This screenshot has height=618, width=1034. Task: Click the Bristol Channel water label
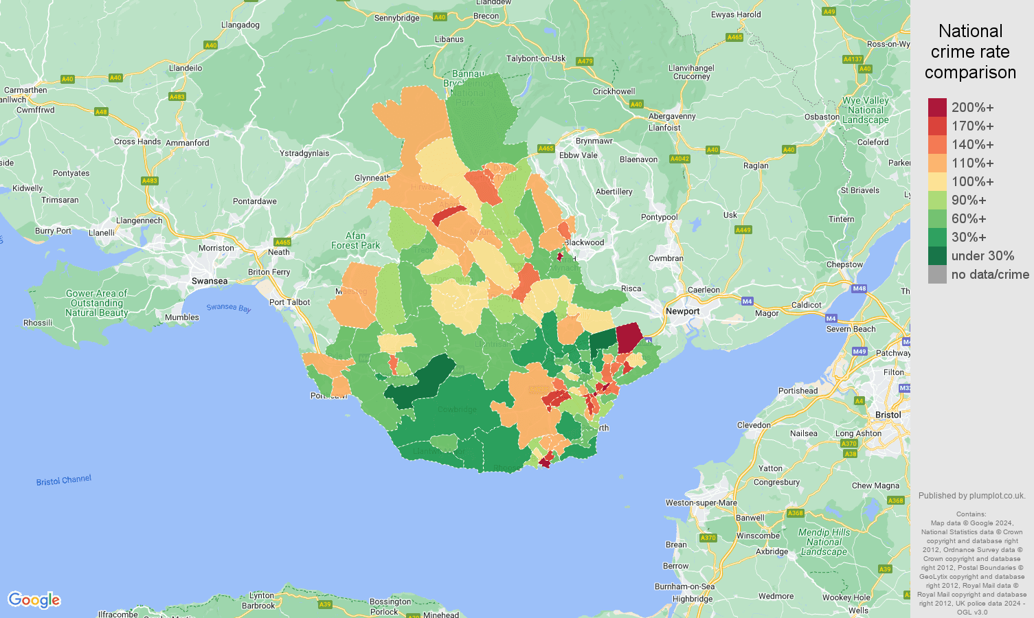pos(64,480)
